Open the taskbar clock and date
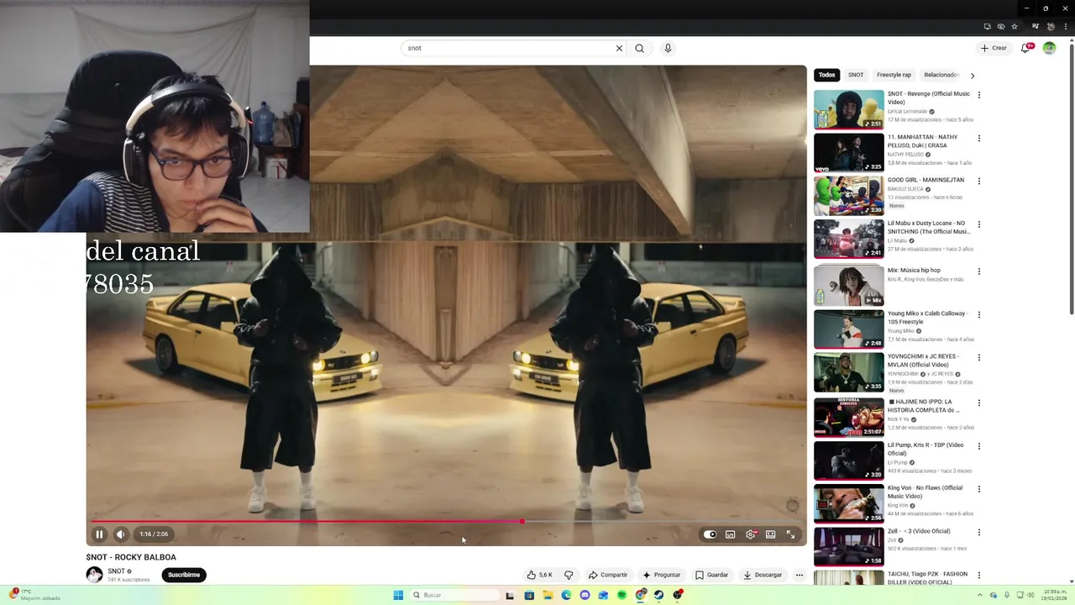The height and width of the screenshot is (605, 1075). click(1055, 595)
